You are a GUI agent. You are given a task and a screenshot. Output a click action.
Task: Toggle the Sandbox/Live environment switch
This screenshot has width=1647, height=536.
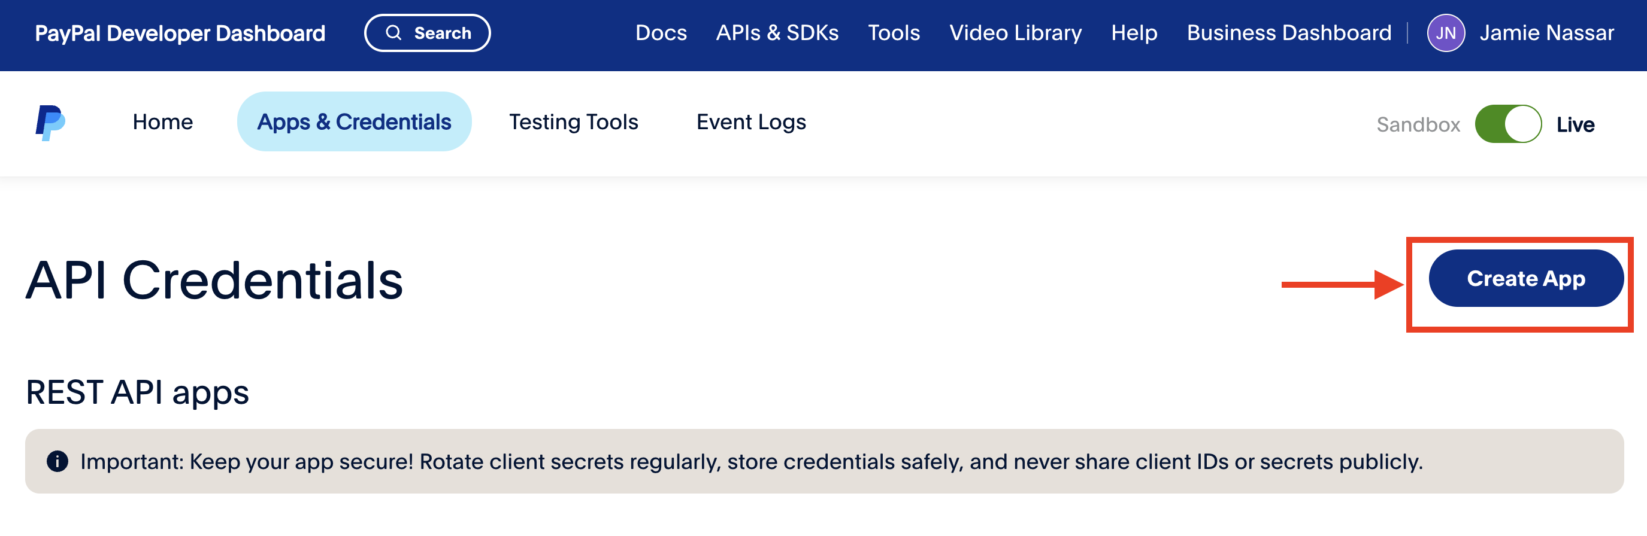[1507, 124]
